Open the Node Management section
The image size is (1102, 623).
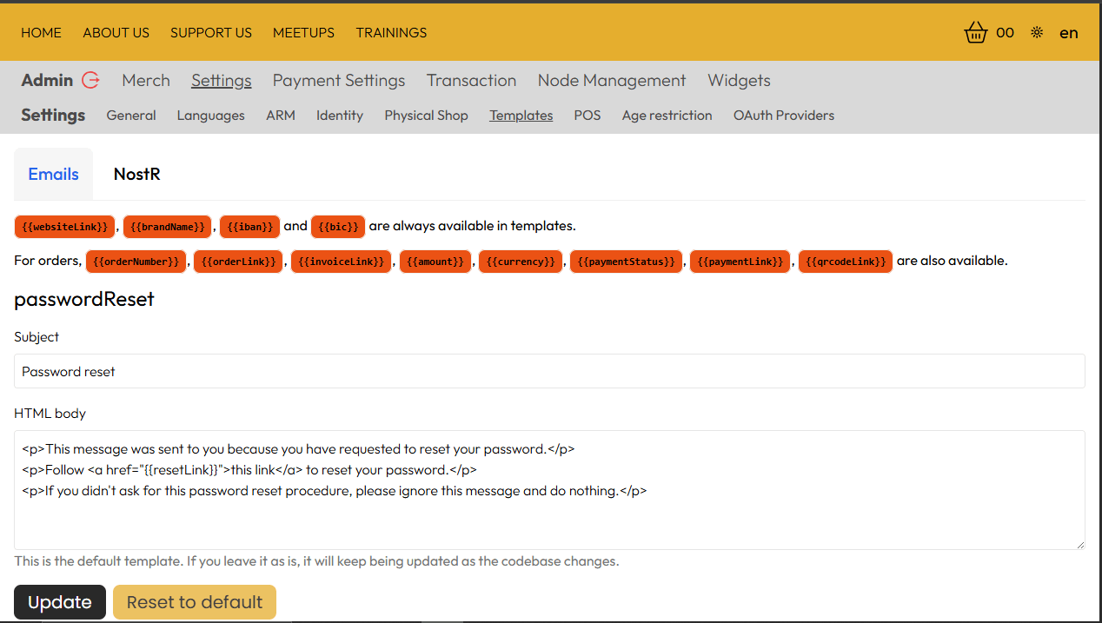(611, 80)
